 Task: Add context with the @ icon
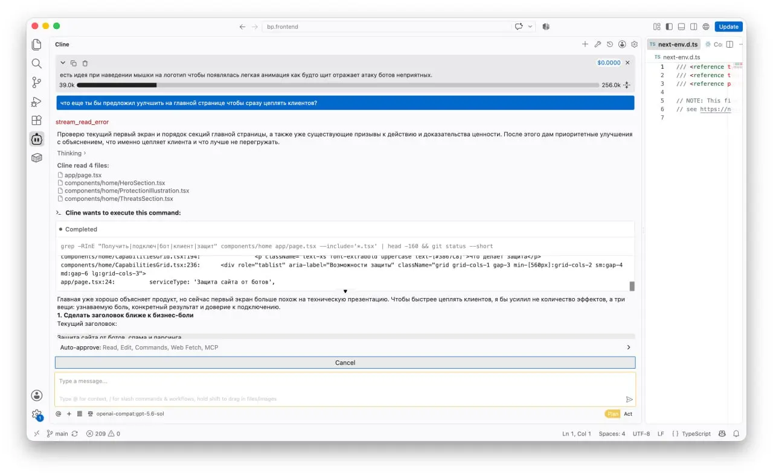[x=59, y=414]
